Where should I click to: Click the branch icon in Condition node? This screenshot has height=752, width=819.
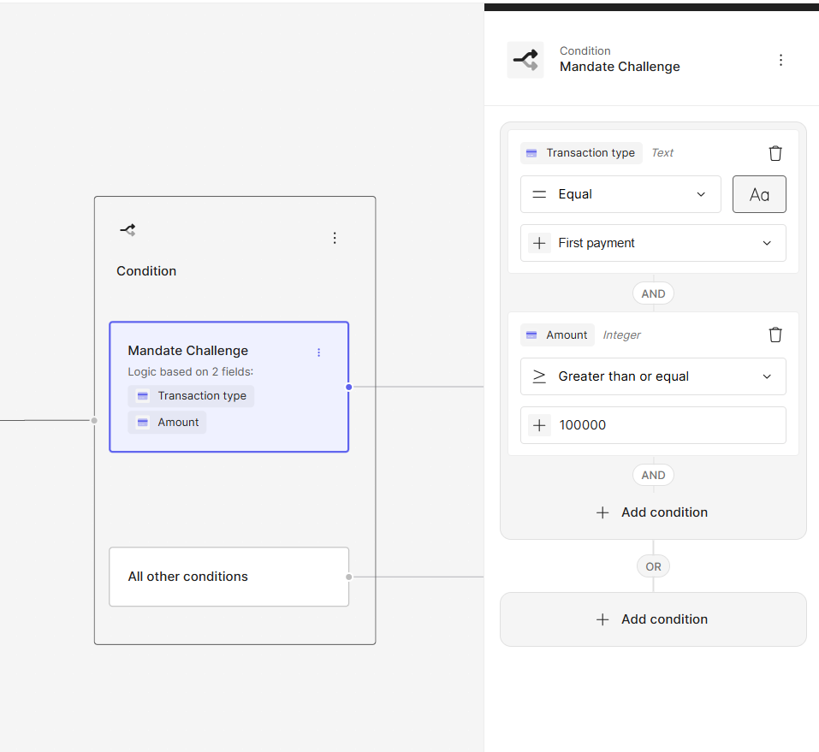(x=128, y=230)
